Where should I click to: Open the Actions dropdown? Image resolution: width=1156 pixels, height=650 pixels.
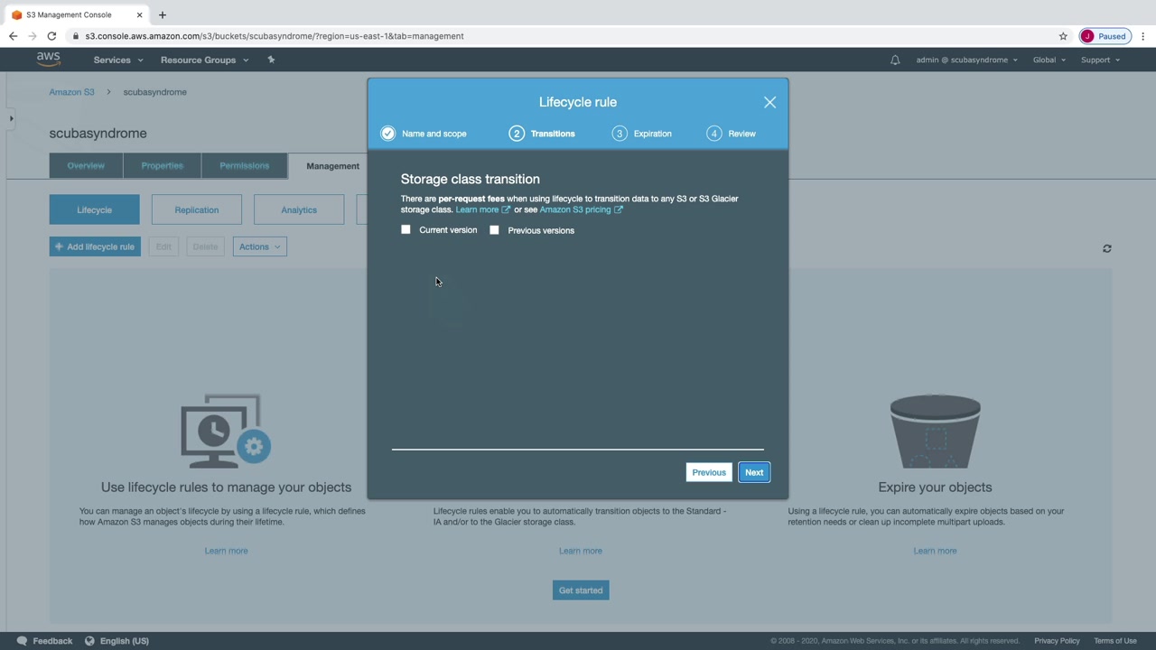[259, 246]
